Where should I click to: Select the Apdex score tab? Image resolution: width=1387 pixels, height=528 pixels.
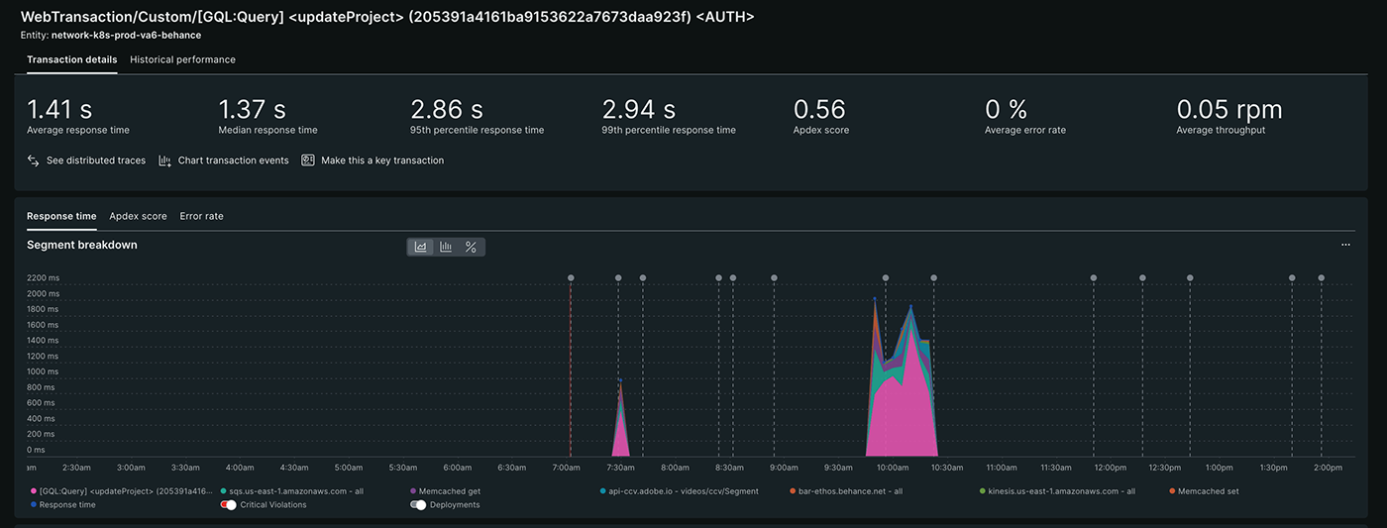coord(138,216)
